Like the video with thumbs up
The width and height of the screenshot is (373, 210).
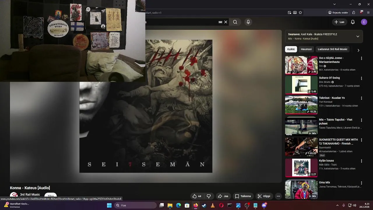197,196
